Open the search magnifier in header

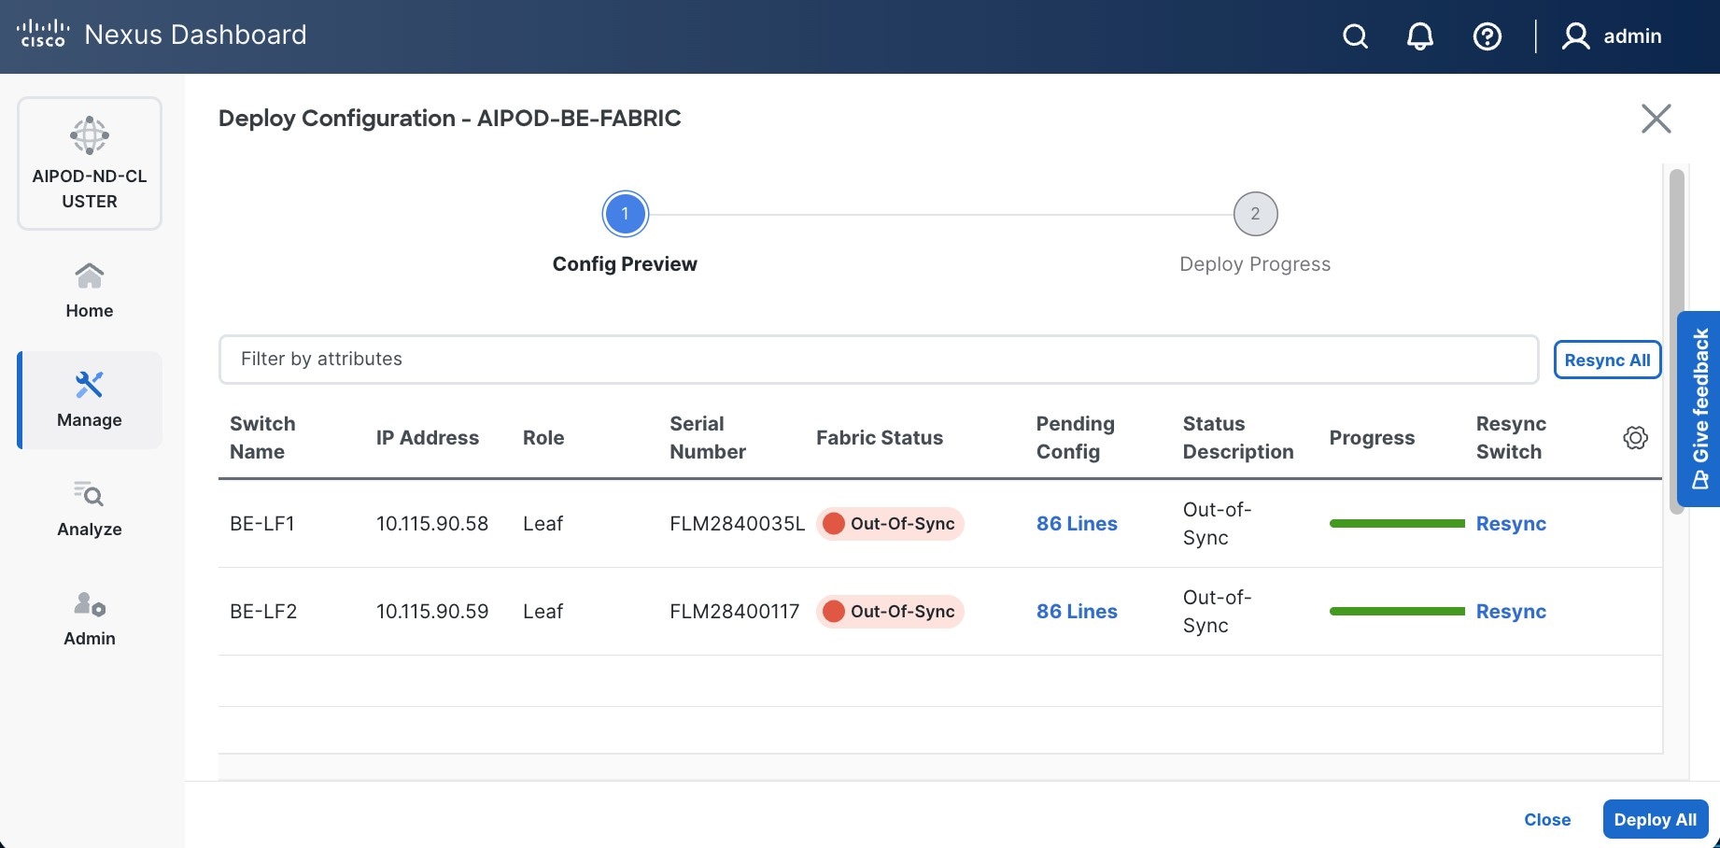[x=1355, y=36]
